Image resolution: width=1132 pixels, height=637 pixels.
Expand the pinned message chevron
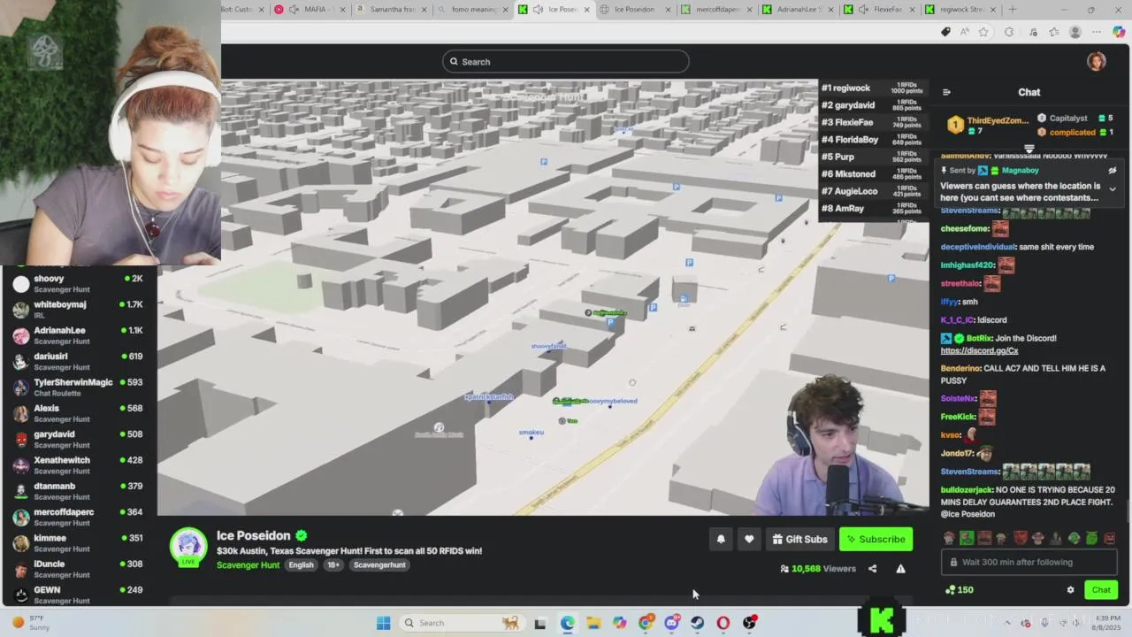(1113, 188)
